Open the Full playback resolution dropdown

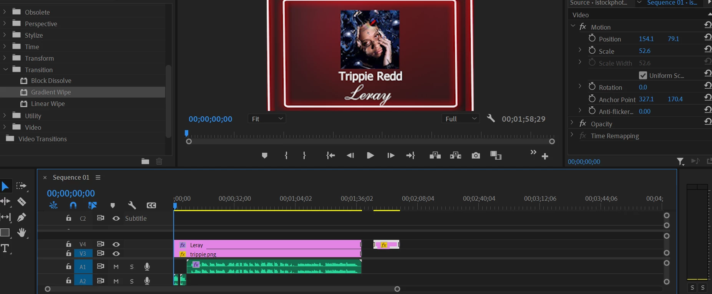coord(461,119)
